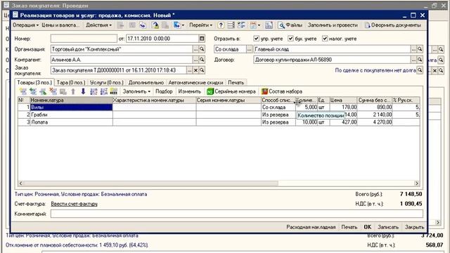
Task: Click the calendar icon with dropdown arrow in main toolbar
Action: (x=255, y=25)
